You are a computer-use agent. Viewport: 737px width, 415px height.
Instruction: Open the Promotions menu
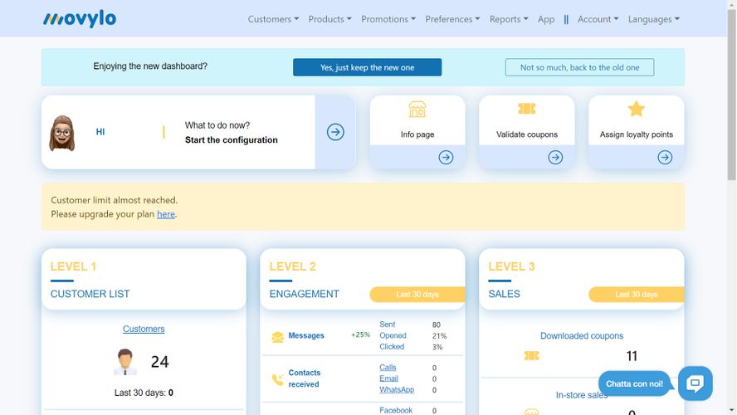(388, 19)
